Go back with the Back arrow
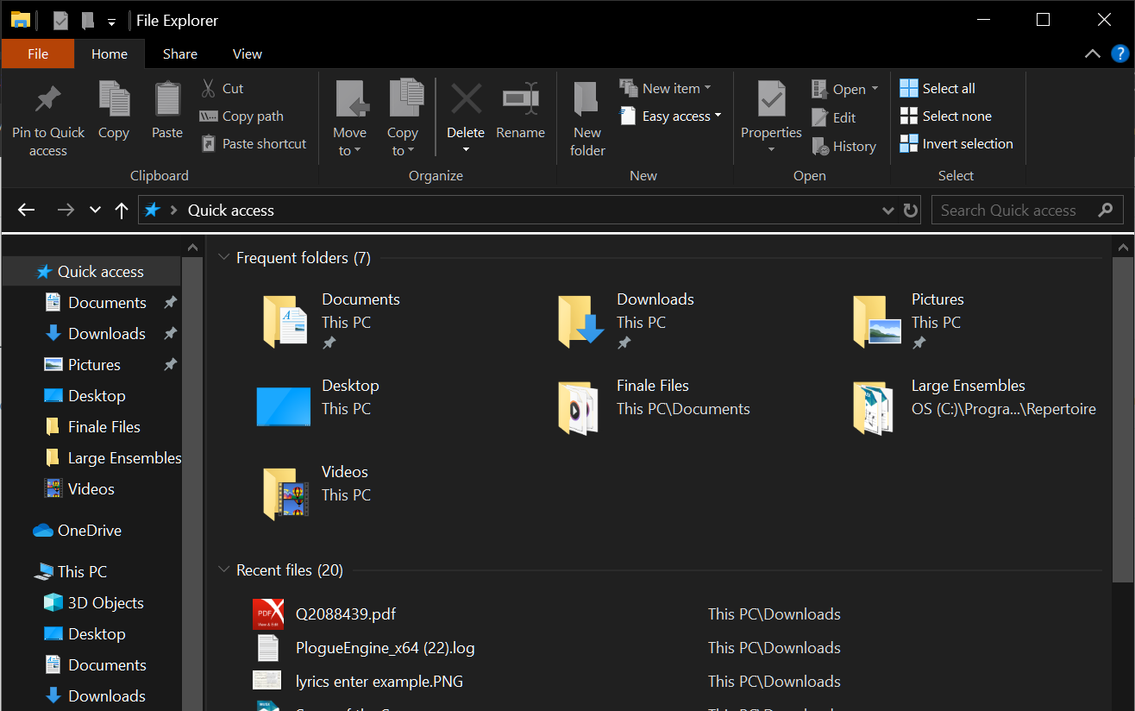Viewport: 1135px width, 711px height. pyautogui.click(x=27, y=210)
